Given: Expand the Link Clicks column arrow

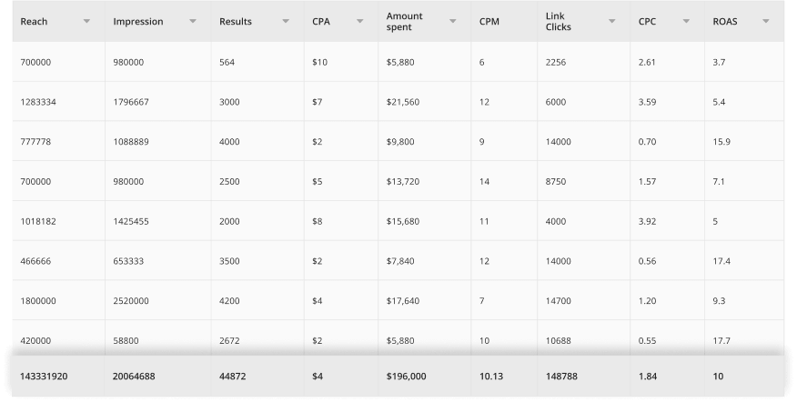Looking at the screenshot, I should tap(612, 21).
